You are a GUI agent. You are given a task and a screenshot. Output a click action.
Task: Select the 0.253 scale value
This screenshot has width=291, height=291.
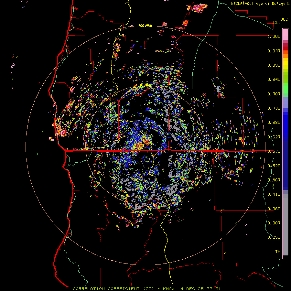274,237
